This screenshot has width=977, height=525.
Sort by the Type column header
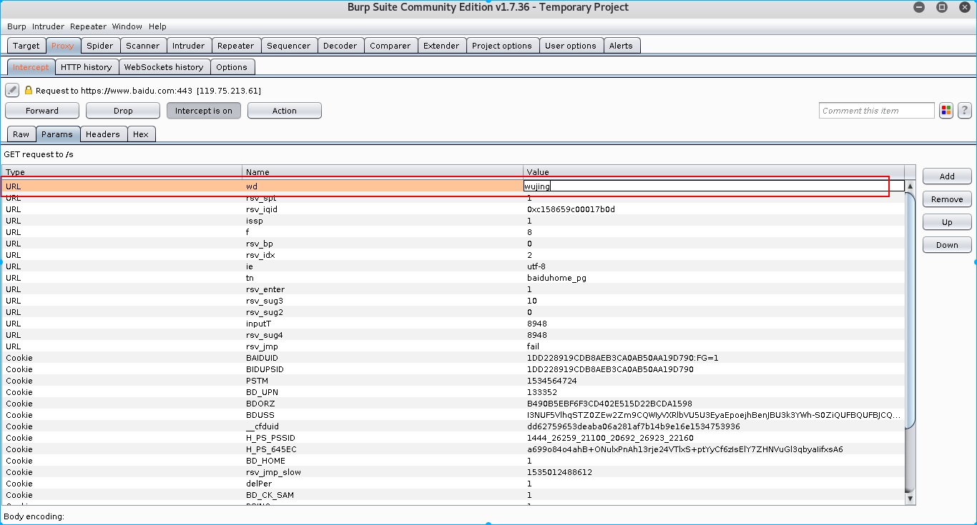pos(122,172)
